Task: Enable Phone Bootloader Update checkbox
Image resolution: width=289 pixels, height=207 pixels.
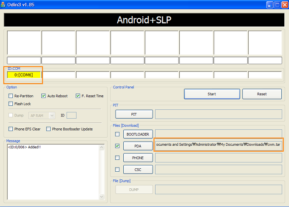Action: pos(48,129)
